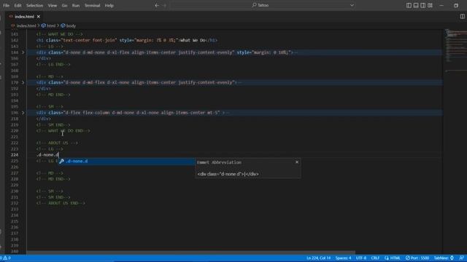
Task: Click the UTF-8 encoding selector
Action: point(361,258)
